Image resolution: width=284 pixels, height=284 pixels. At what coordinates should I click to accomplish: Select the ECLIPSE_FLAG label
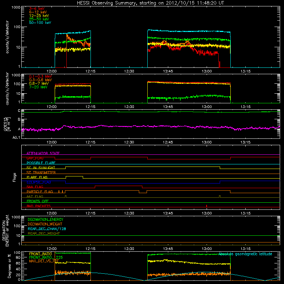tap(39, 182)
